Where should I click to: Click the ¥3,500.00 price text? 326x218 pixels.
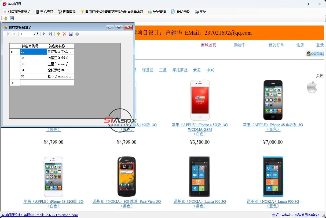(200, 142)
